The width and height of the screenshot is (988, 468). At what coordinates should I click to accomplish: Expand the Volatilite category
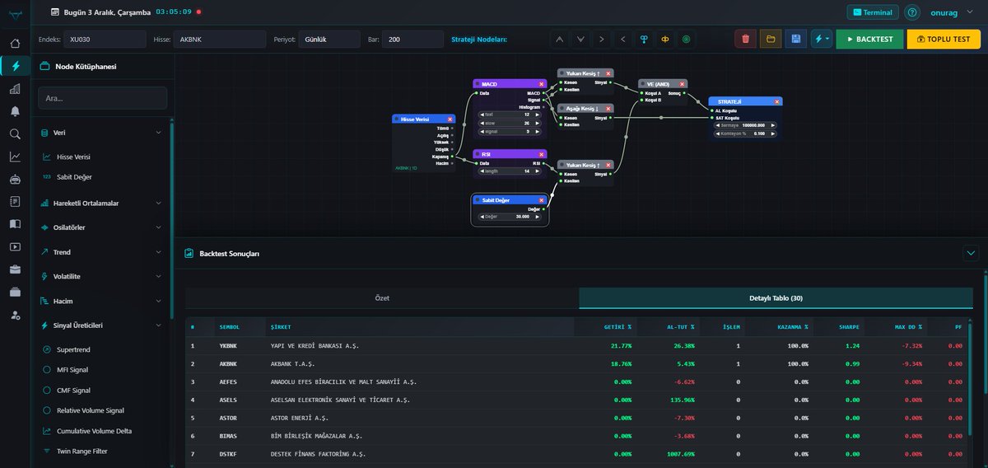159,276
